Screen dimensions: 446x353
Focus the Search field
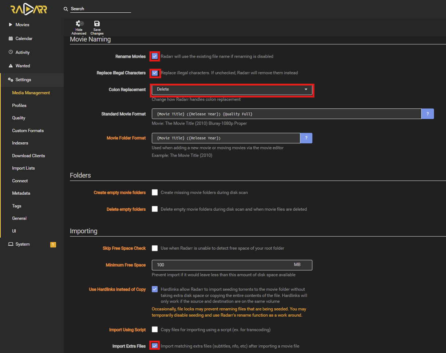coord(100,9)
